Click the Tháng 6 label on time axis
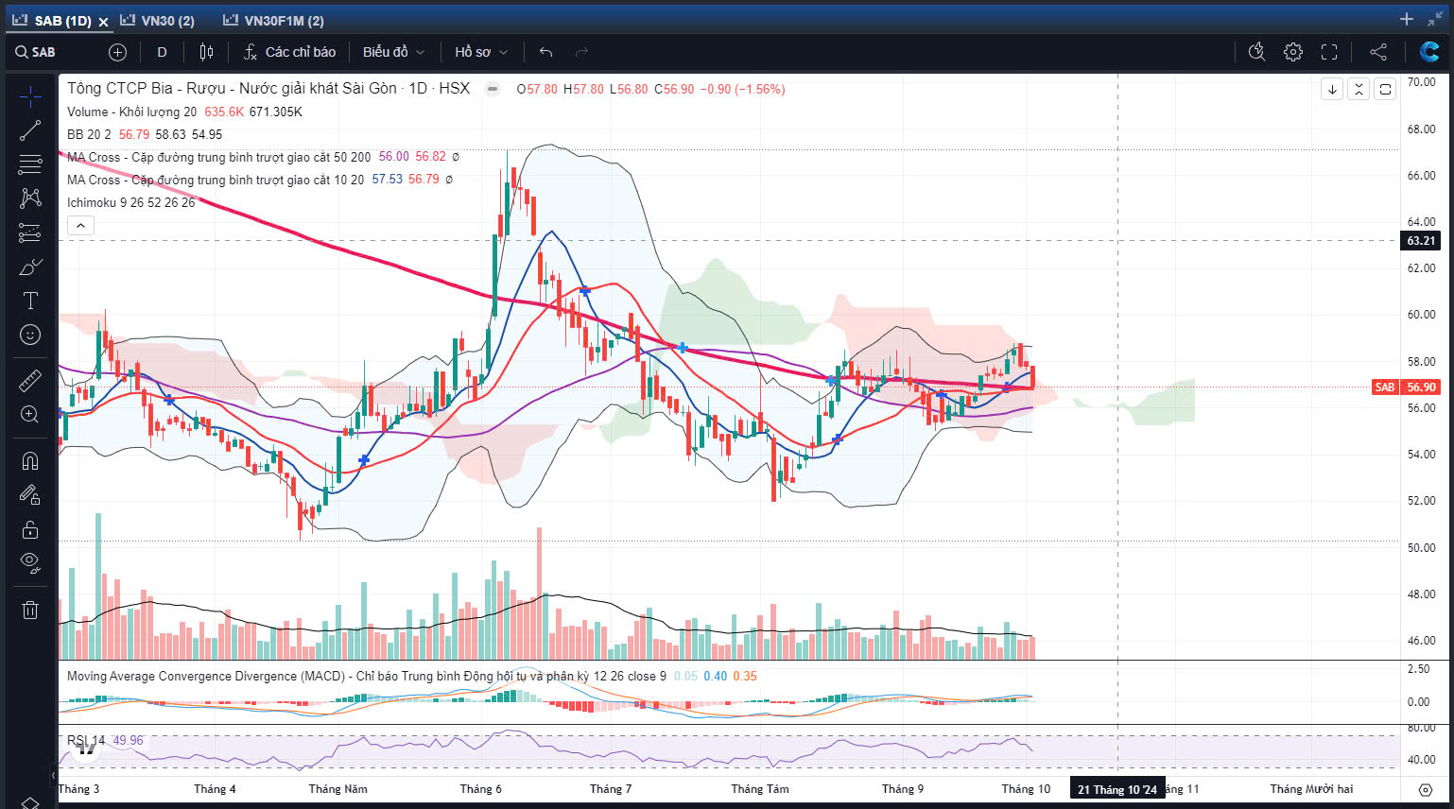Screen dimensions: 1454x809 click(480, 789)
